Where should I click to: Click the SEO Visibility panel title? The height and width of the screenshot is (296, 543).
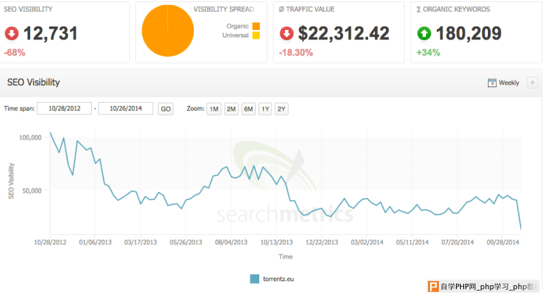33,82
